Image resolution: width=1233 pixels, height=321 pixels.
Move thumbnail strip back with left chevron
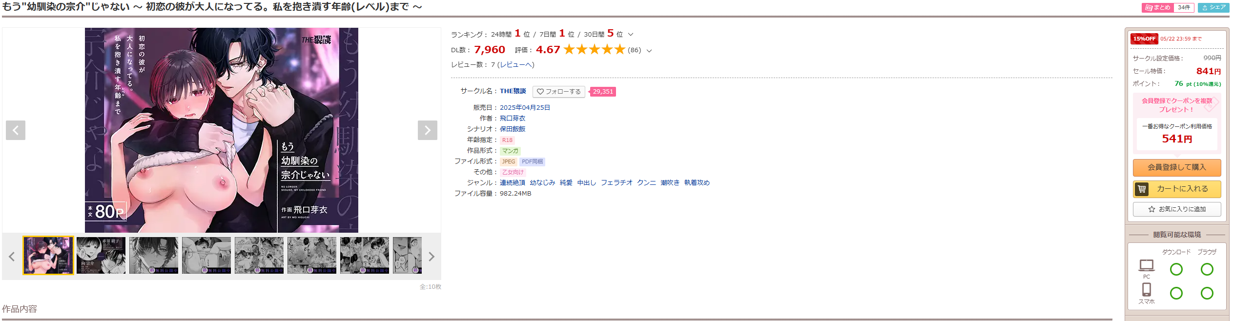tap(12, 257)
